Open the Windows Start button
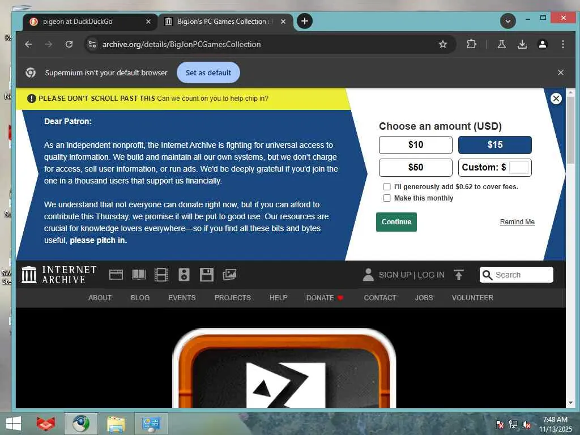 (14, 424)
